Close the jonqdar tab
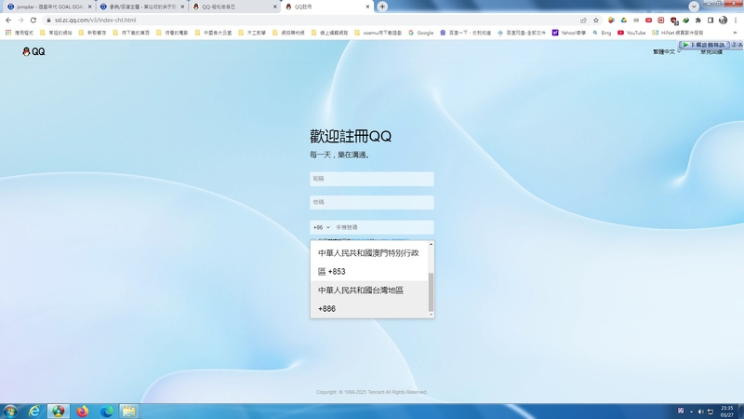This screenshot has height=419, width=744. coord(89,7)
